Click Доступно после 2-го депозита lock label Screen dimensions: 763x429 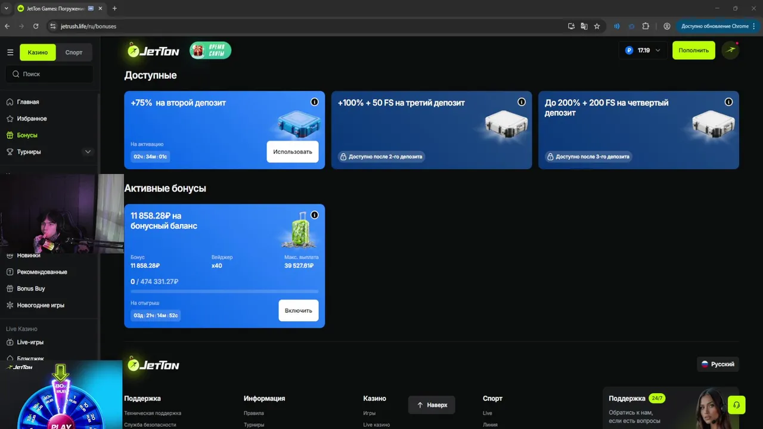click(381, 157)
